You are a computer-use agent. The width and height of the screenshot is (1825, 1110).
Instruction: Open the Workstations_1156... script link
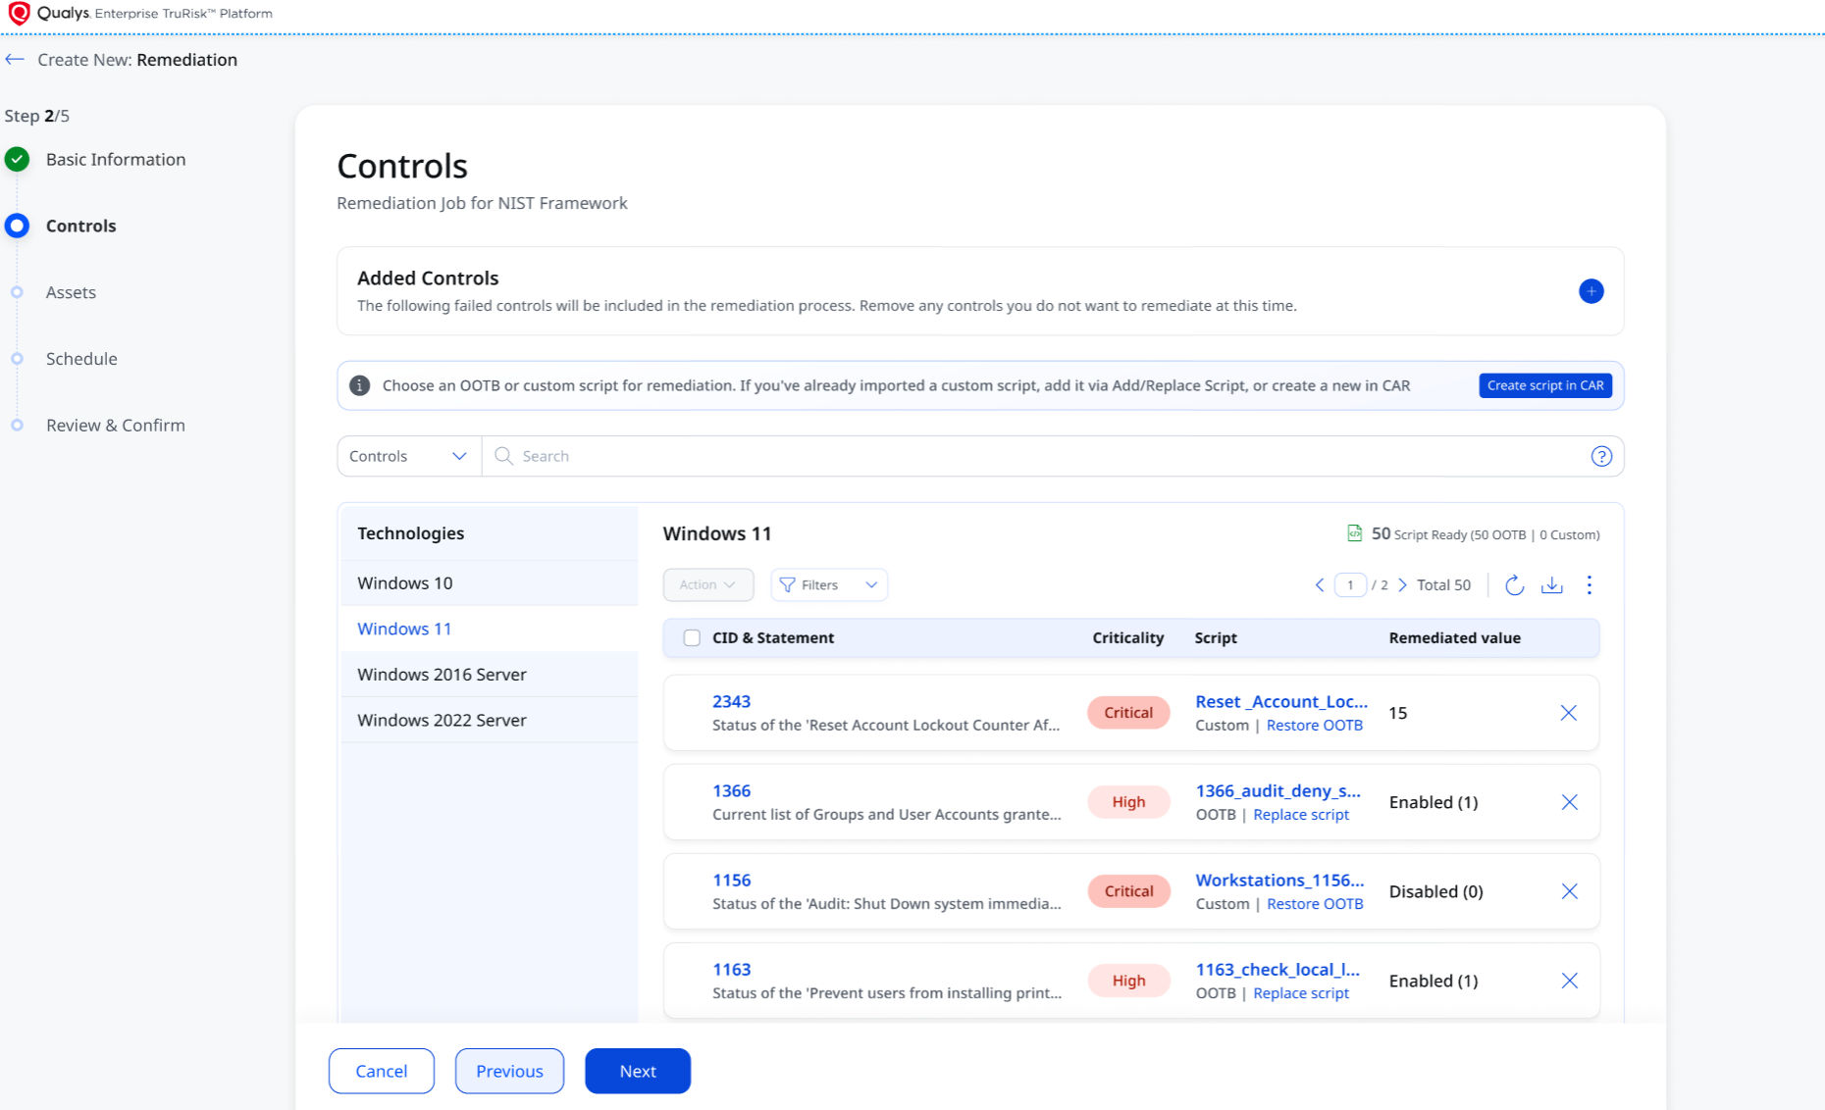pyautogui.click(x=1279, y=880)
